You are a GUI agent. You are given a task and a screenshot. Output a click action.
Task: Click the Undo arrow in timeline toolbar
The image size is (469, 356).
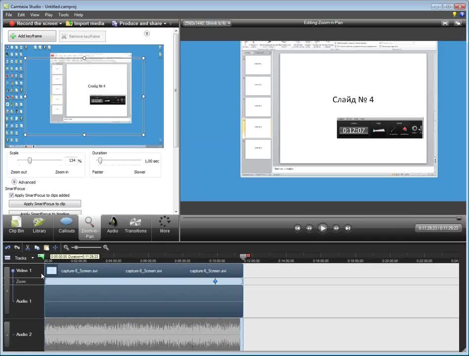pos(7,247)
